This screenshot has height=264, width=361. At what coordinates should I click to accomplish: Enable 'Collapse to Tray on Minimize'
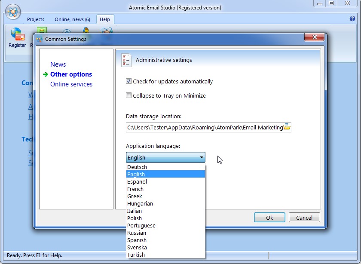coord(128,95)
